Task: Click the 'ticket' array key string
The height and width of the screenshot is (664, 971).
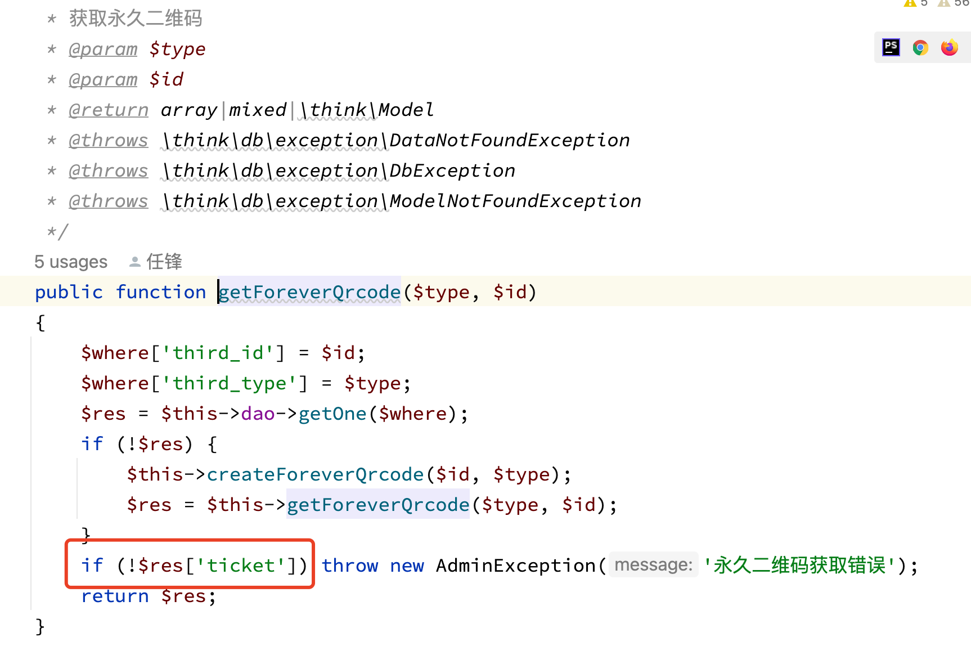Action: (241, 566)
